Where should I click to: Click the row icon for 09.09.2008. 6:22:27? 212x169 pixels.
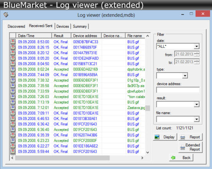(x=13, y=146)
